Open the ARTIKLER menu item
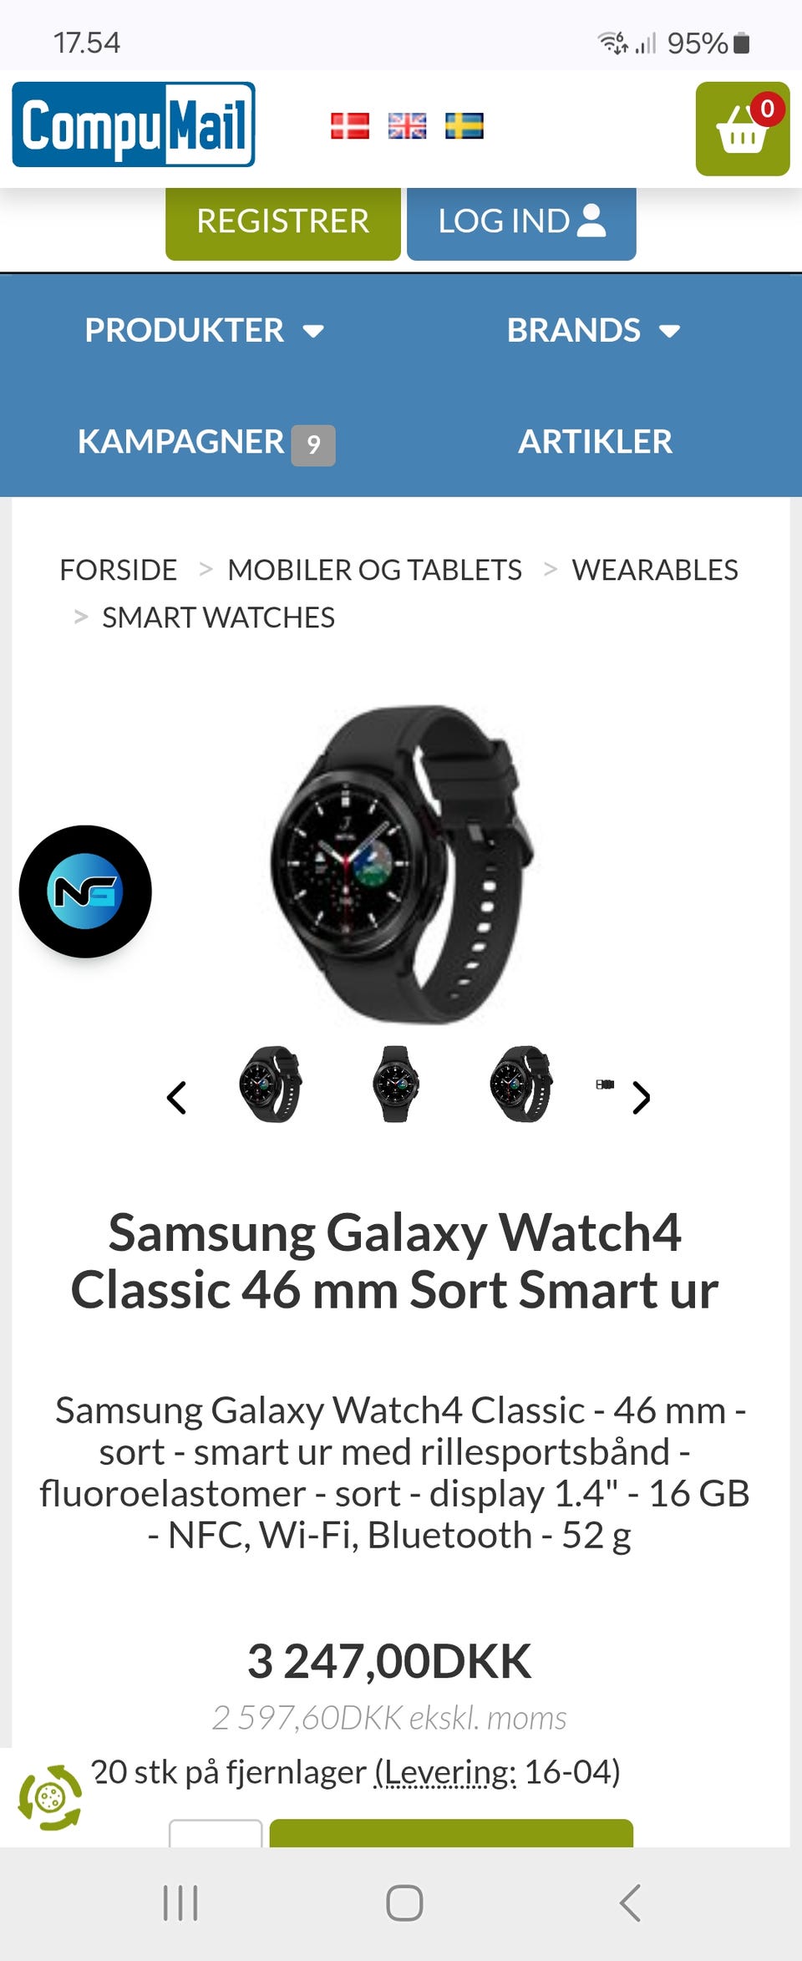Screen dimensions: 802x1961 (x=595, y=441)
